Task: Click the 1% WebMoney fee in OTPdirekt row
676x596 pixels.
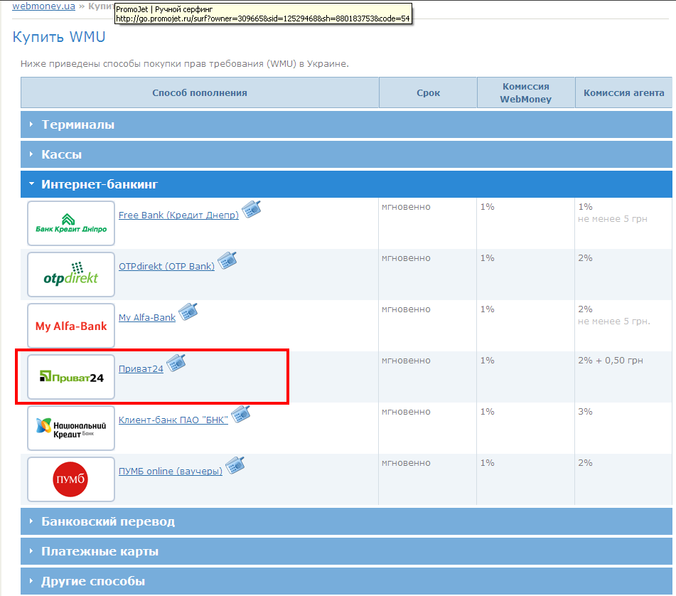Action: (487, 258)
